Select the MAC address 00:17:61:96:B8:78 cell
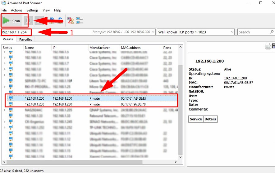275x173 pixels. [x=133, y=104]
